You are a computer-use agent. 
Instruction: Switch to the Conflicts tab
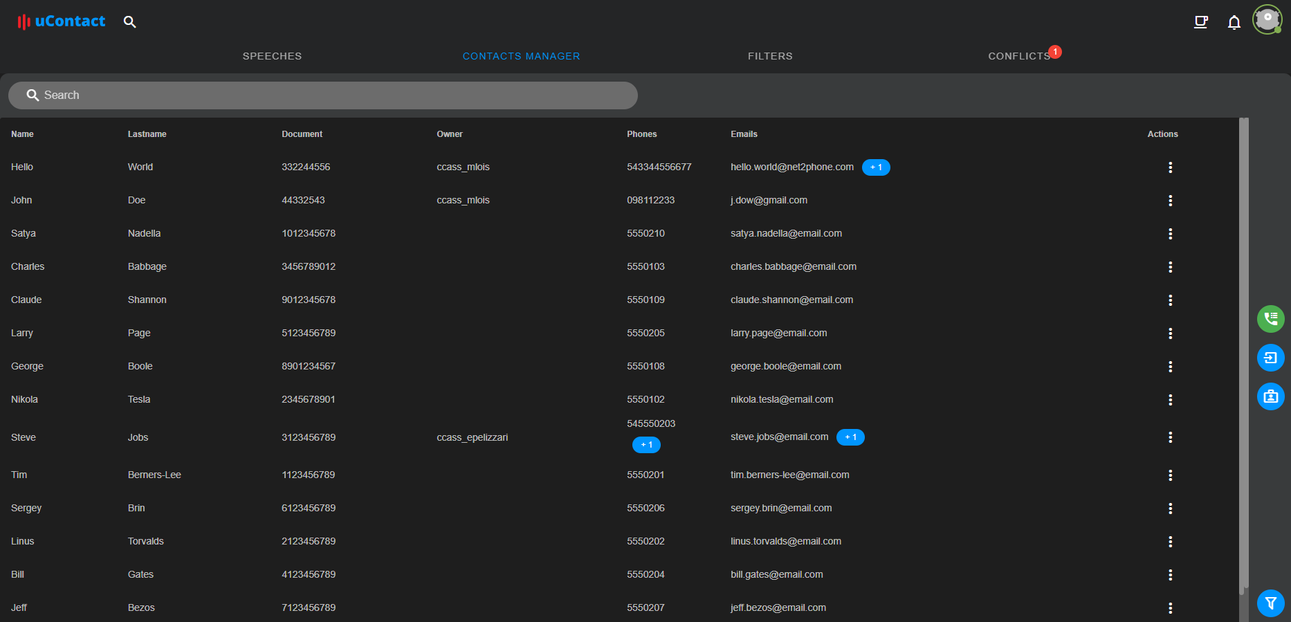click(x=1019, y=56)
